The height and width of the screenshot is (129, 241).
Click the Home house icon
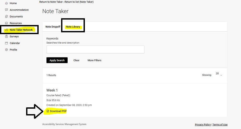point(7,3)
